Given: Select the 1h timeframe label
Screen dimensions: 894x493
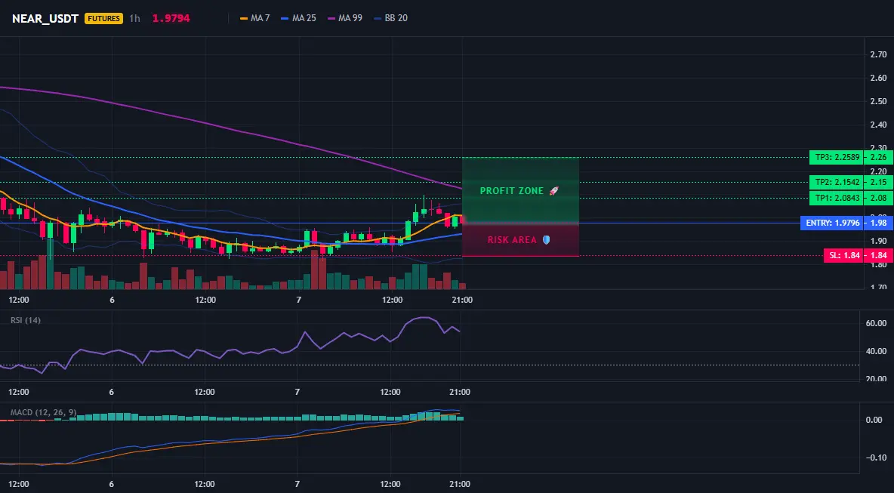Looking at the screenshot, I should pyautogui.click(x=134, y=18).
